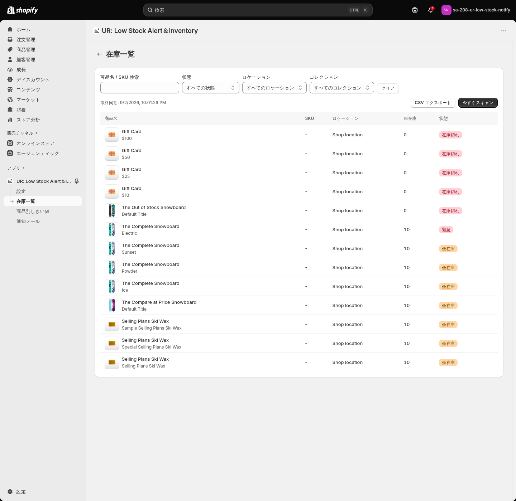516x501 pixels.
Task: Click the CSV エクスポート button
Action: 433,103
